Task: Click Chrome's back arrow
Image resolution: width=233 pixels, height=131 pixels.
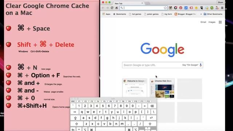Action: click(x=103, y=8)
